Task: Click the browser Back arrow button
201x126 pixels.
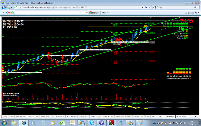Action: pos(4,7)
